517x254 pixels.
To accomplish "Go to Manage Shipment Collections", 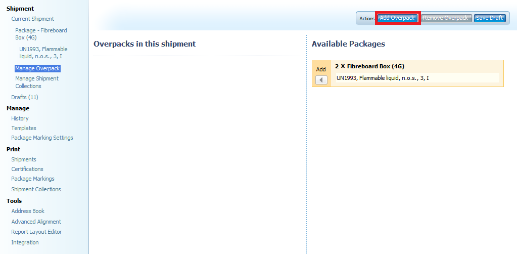I will 36,82.
